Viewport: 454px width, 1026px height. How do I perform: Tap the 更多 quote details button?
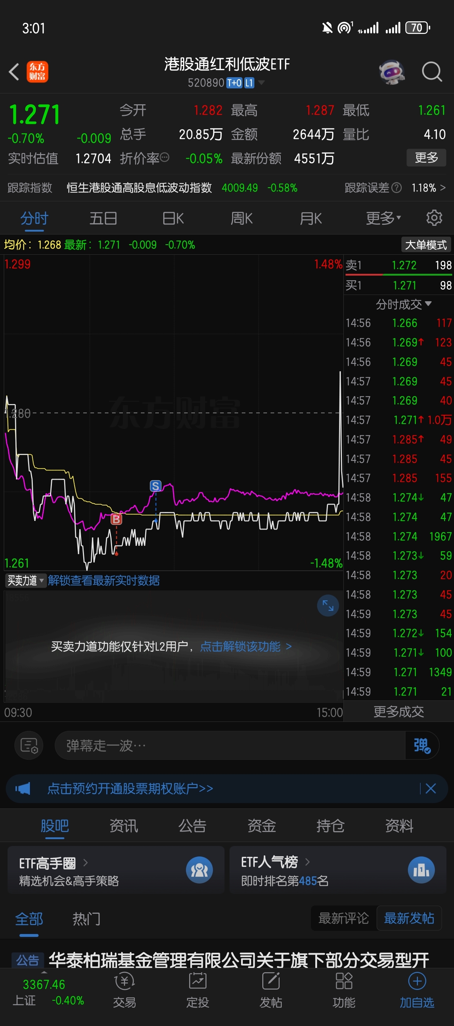click(426, 158)
